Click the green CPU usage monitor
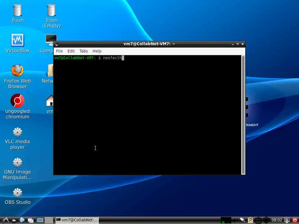 226,220
